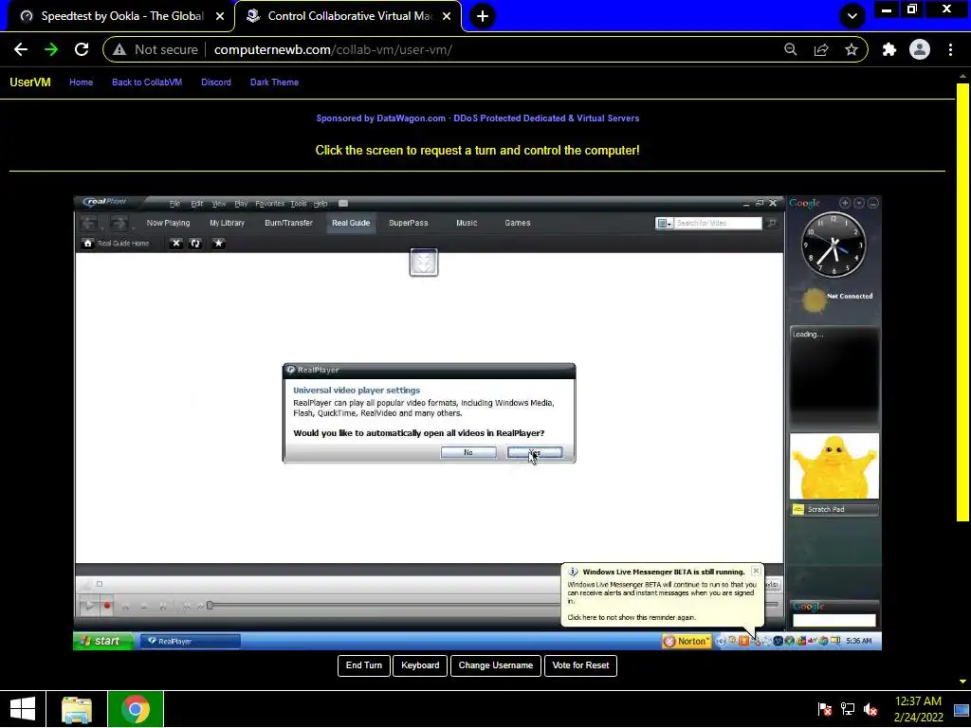Viewport: 971px width, 728px height.
Task: Open the Music tab in RealPlayer
Action: (x=467, y=223)
